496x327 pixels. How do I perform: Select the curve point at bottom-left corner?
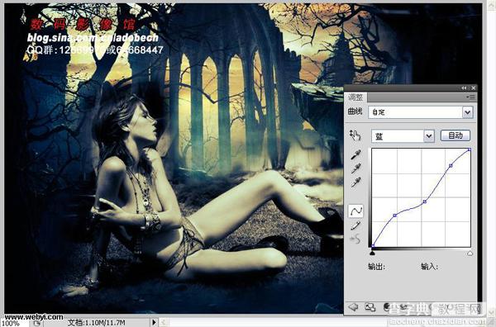coord(373,245)
